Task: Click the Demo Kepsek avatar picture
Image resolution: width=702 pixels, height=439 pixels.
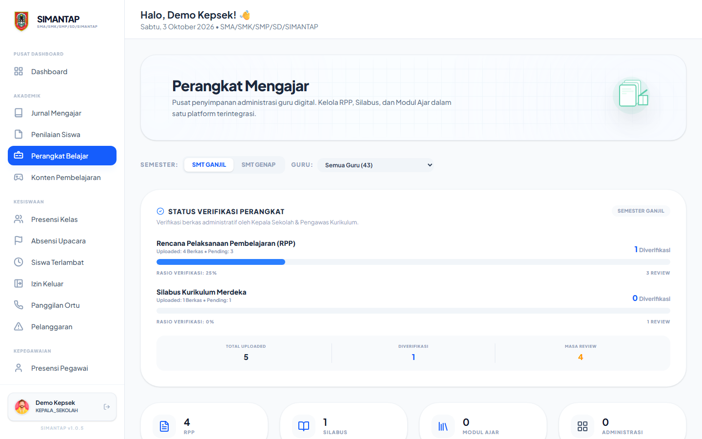Action: coord(22,407)
